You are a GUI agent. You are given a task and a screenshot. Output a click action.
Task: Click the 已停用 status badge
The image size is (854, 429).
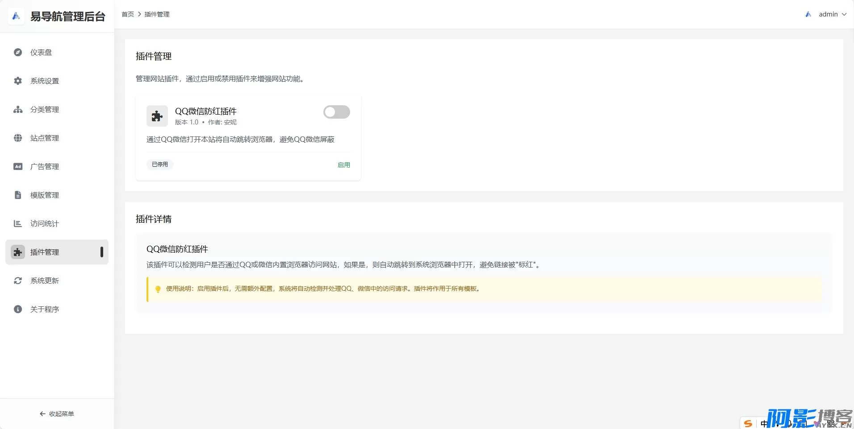tap(159, 165)
